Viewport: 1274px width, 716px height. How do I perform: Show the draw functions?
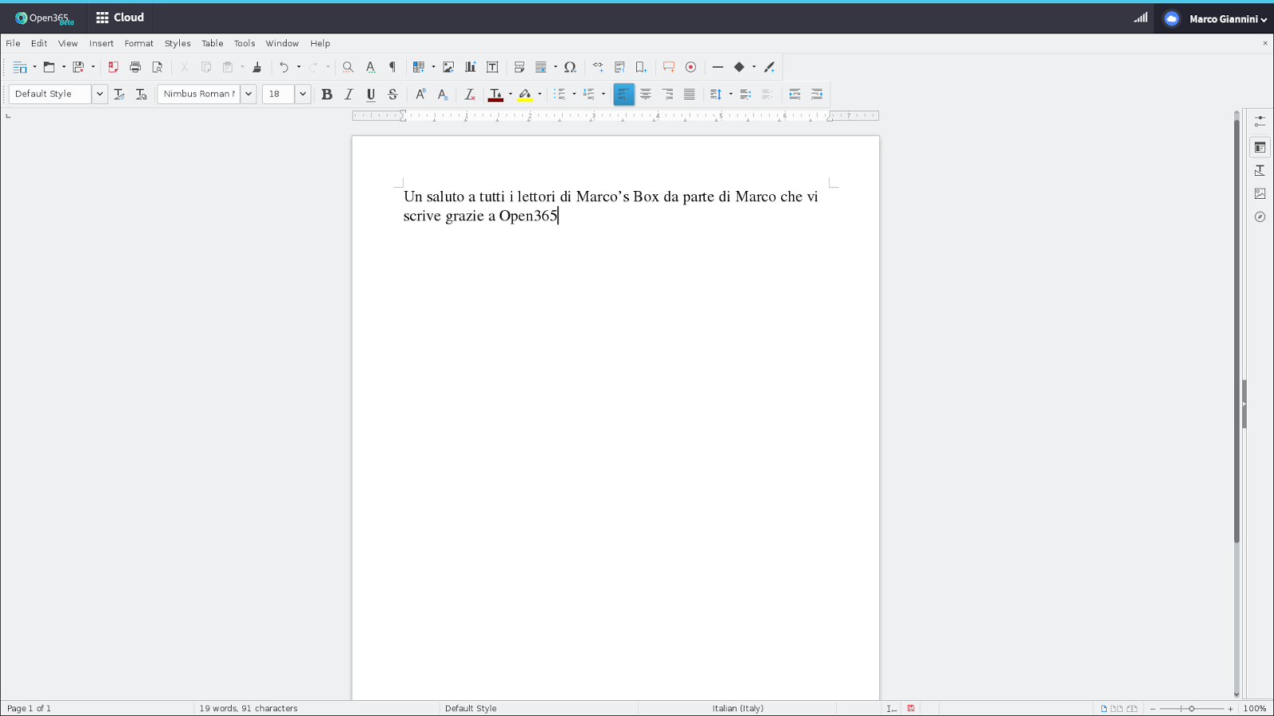tap(769, 68)
